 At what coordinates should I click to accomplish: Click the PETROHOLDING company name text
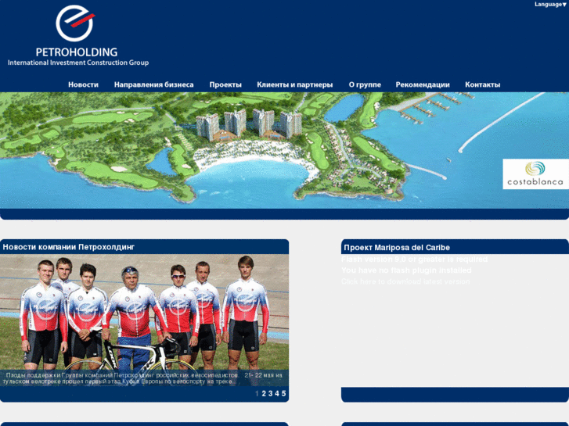77,52
